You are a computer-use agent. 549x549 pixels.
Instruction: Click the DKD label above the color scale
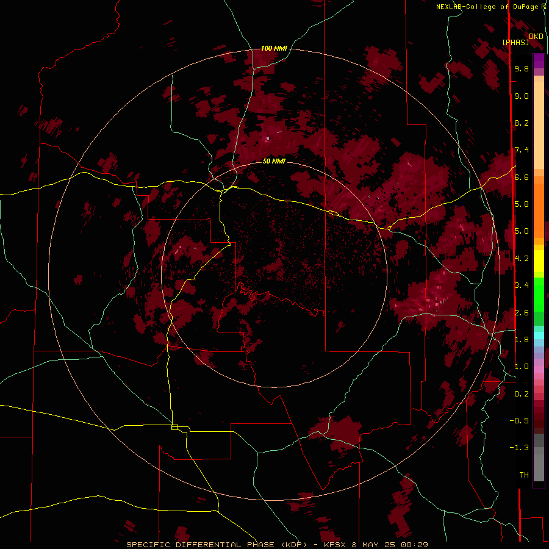pos(536,37)
